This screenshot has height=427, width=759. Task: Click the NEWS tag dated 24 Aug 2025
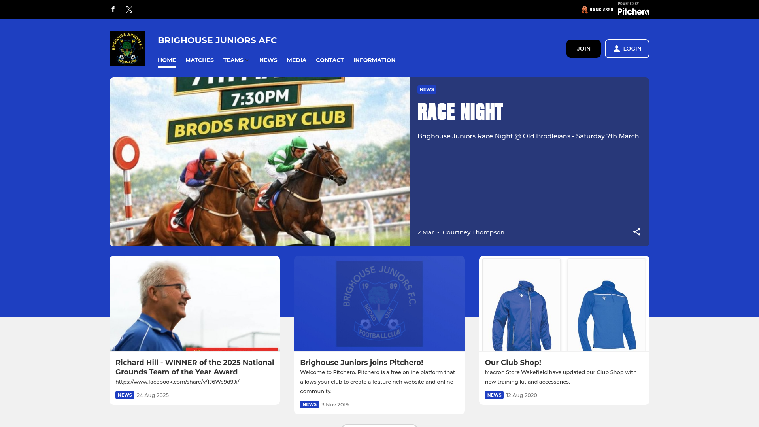tap(125, 395)
